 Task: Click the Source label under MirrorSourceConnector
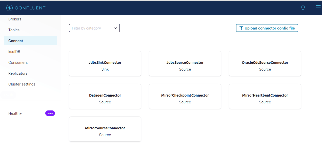pos(105,135)
